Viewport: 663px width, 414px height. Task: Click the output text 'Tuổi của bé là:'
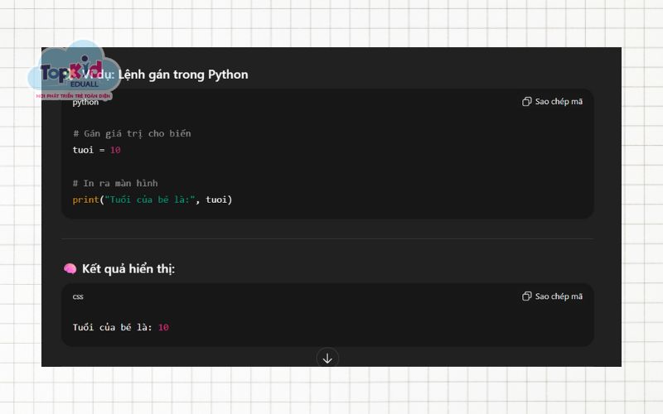pos(112,327)
